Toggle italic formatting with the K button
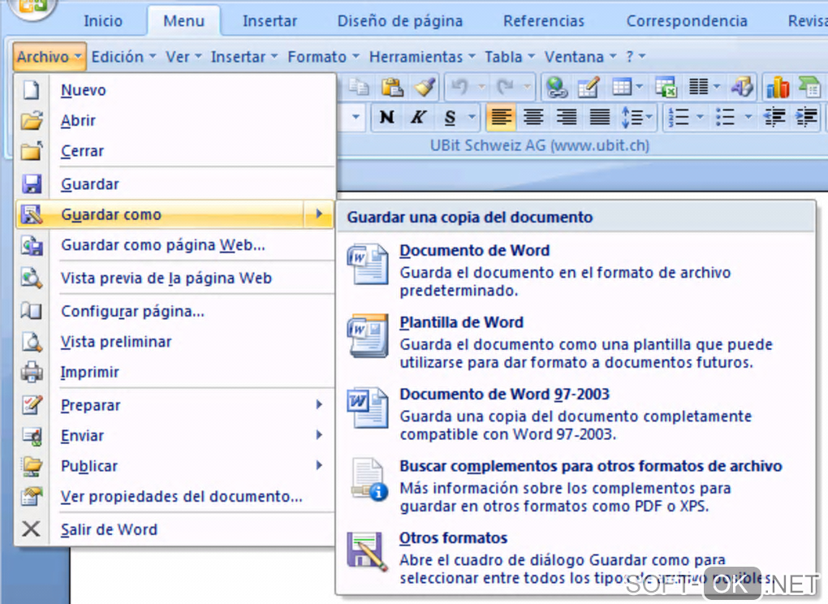828x604 pixels. tap(418, 117)
